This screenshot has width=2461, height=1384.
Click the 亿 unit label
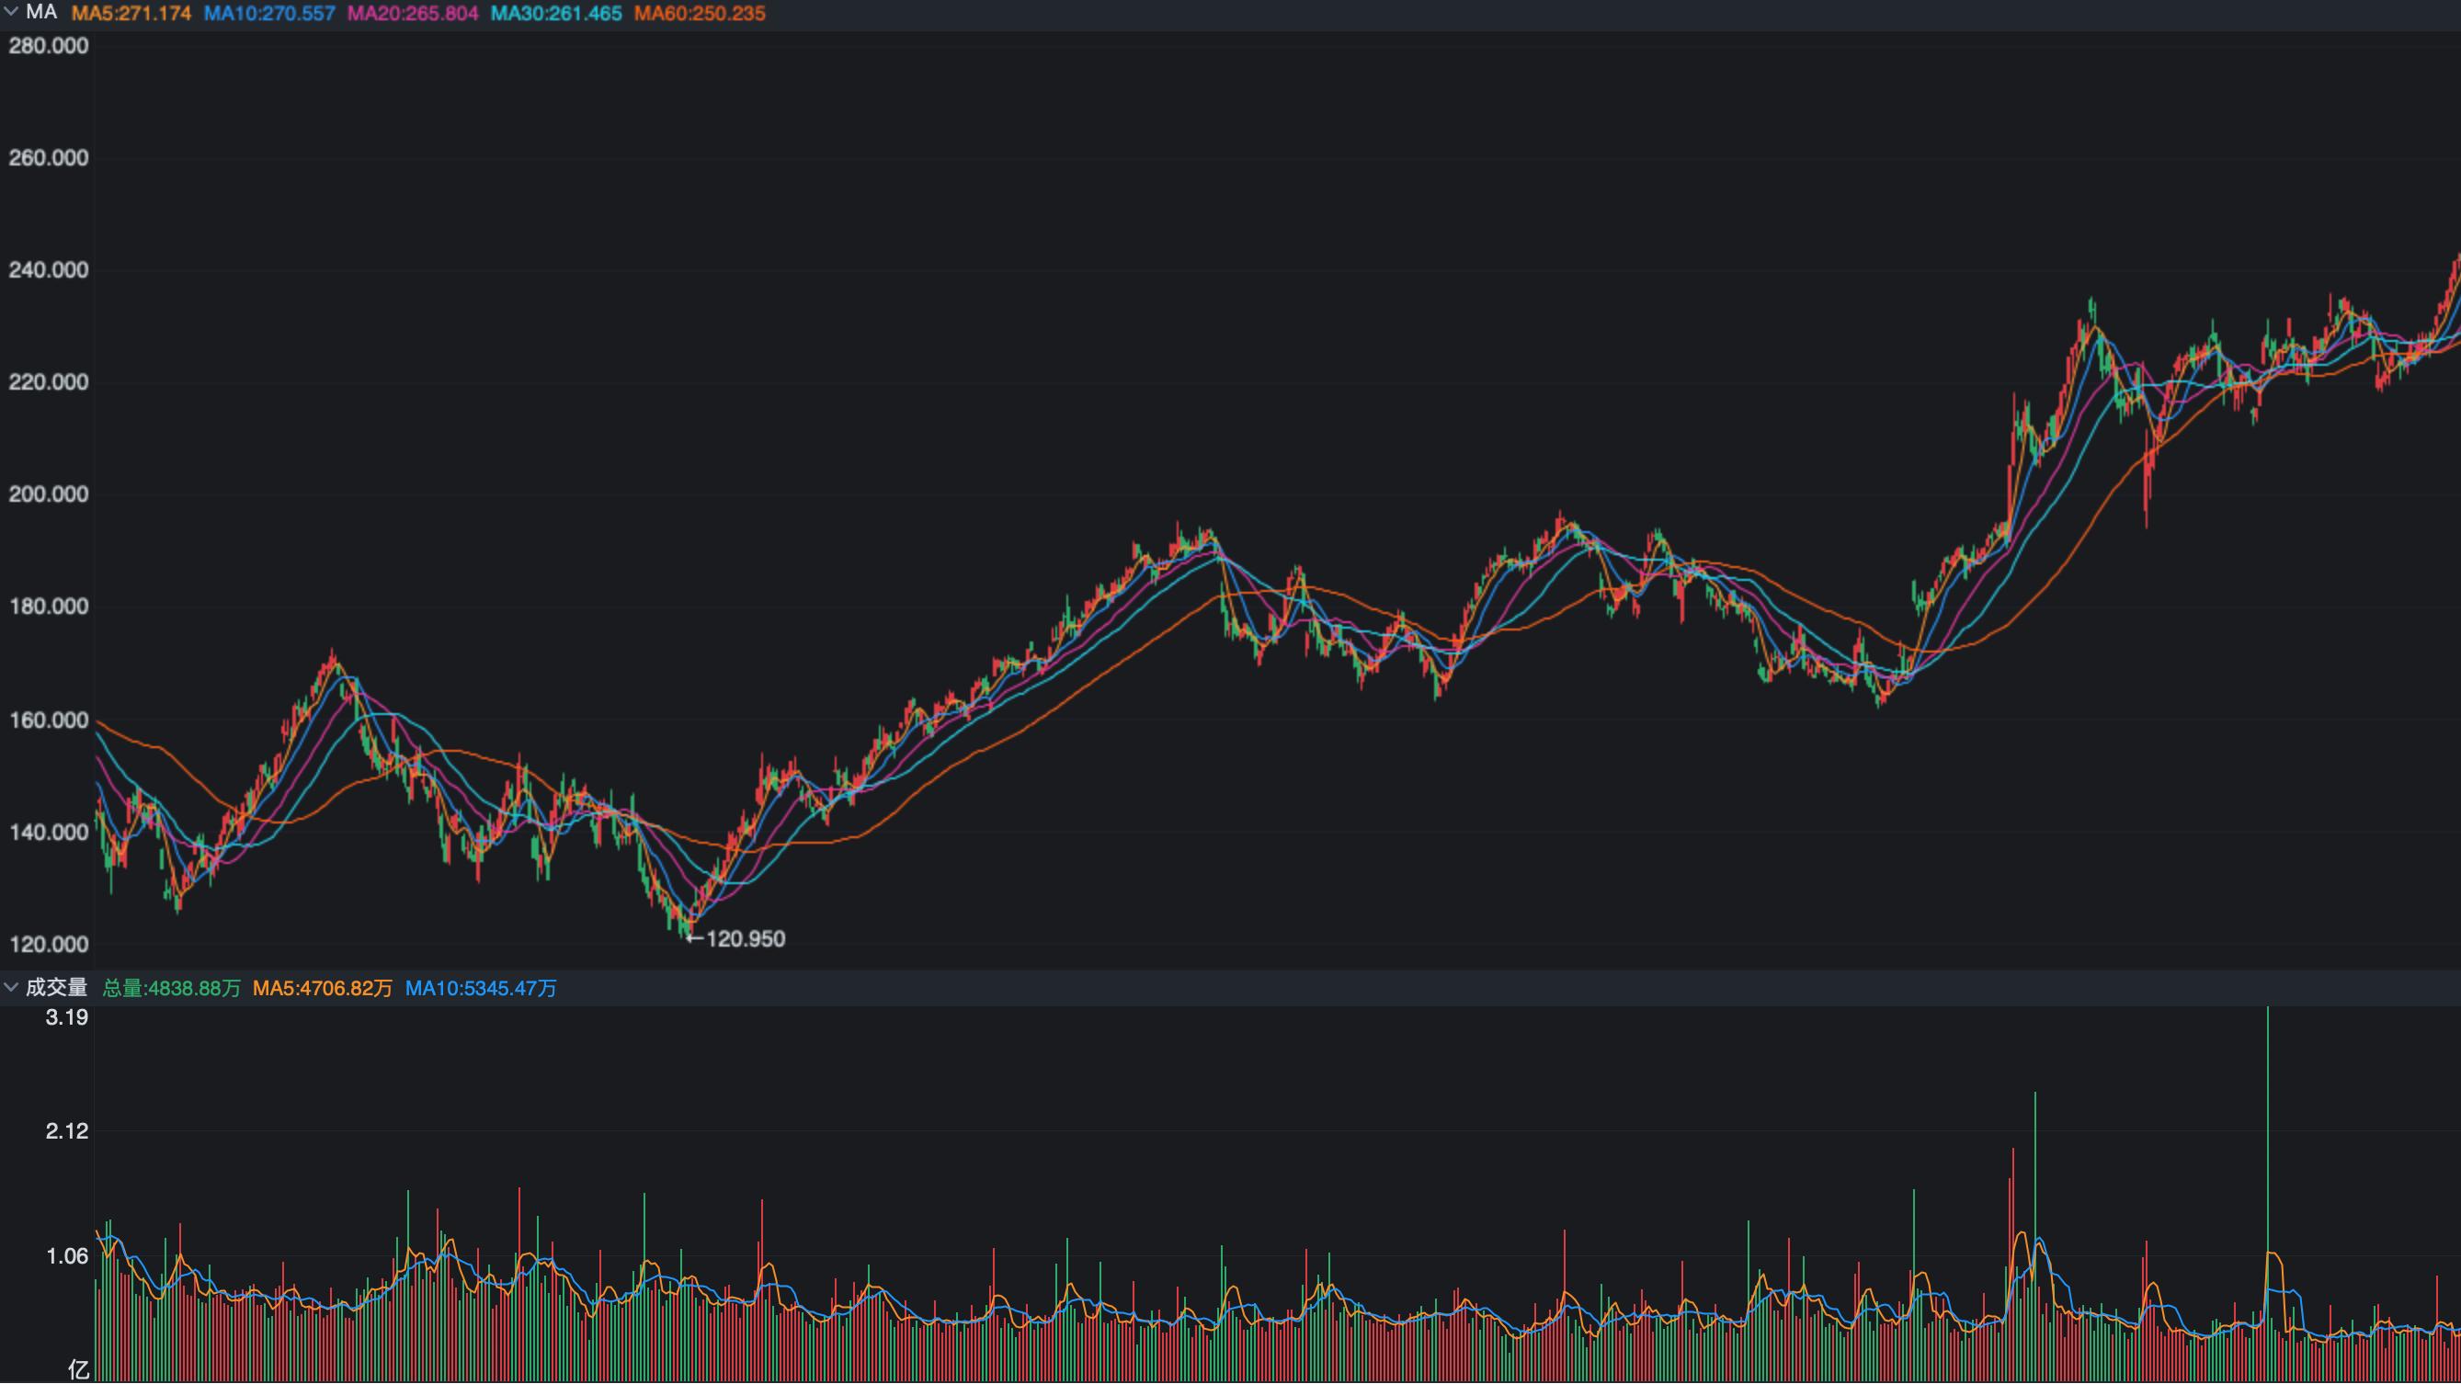point(78,1369)
